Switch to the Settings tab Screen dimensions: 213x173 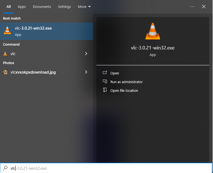tap(64, 7)
